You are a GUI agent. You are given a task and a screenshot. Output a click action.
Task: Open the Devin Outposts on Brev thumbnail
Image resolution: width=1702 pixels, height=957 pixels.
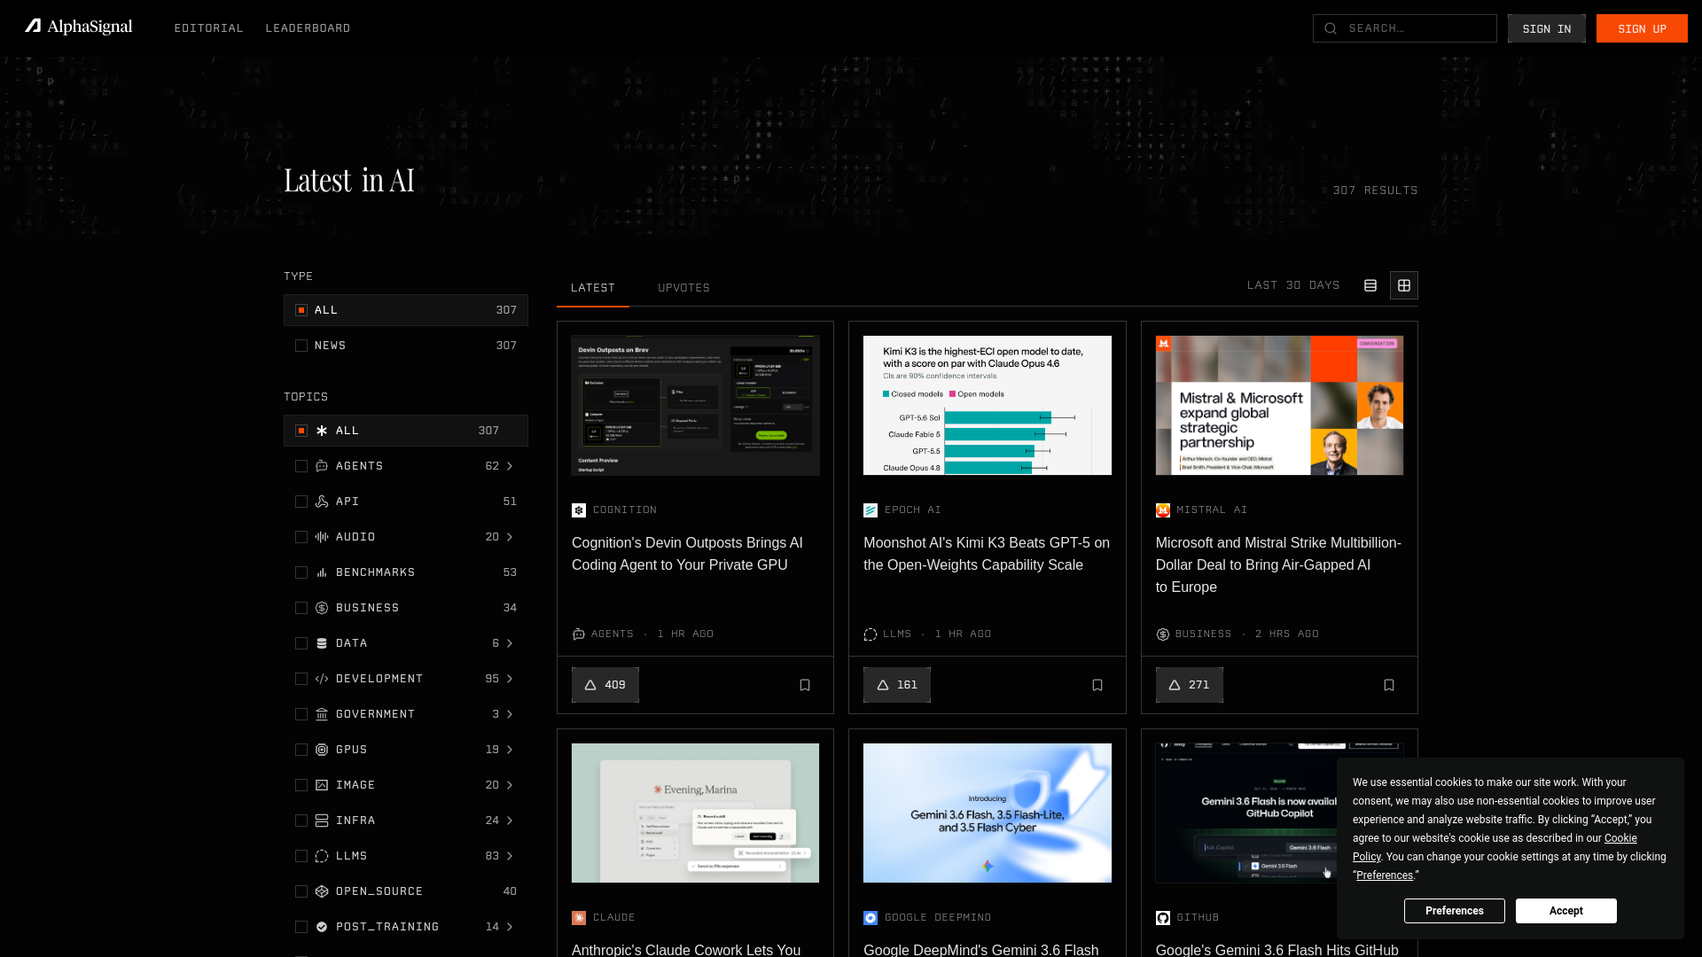[696, 405]
